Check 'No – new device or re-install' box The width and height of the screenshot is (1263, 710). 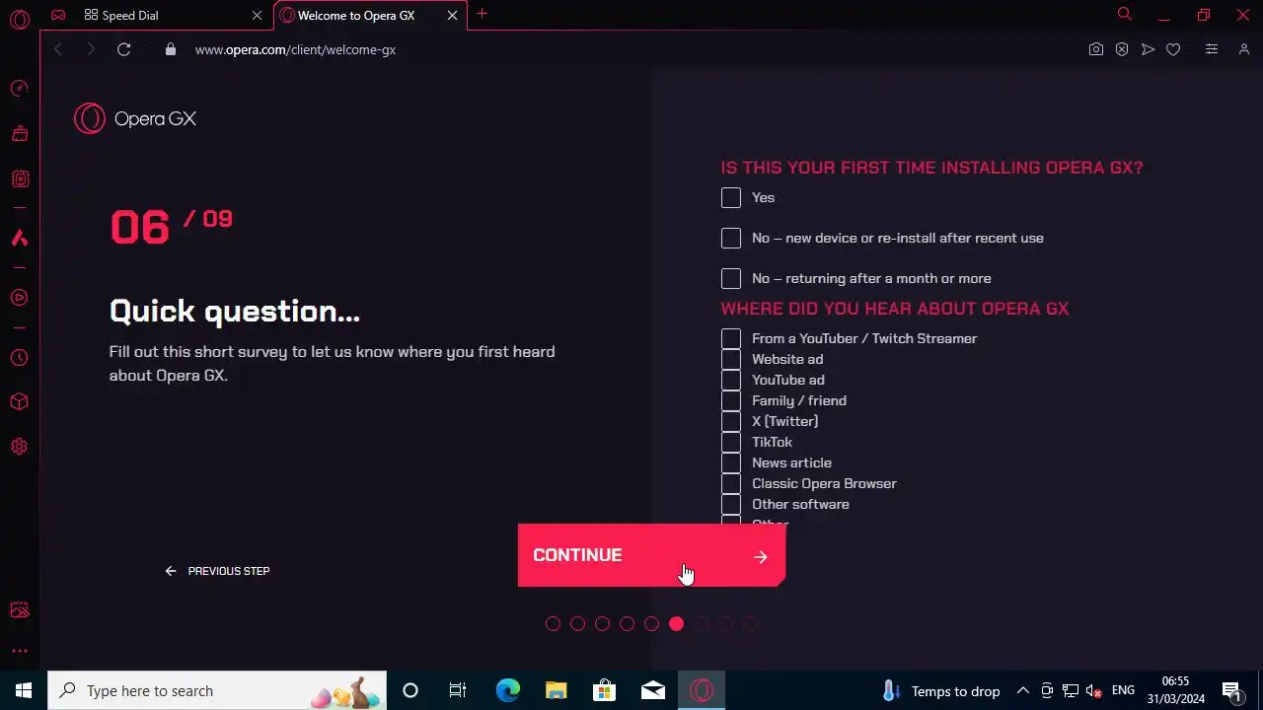(x=731, y=239)
